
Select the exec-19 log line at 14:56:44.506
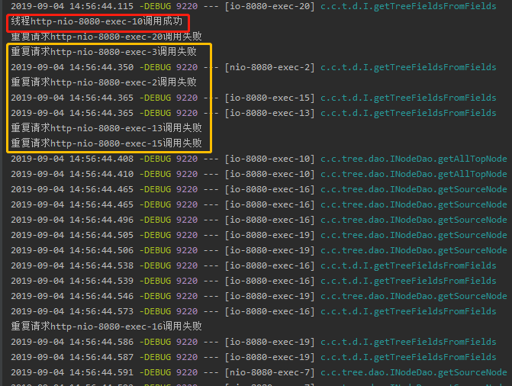coord(259,250)
